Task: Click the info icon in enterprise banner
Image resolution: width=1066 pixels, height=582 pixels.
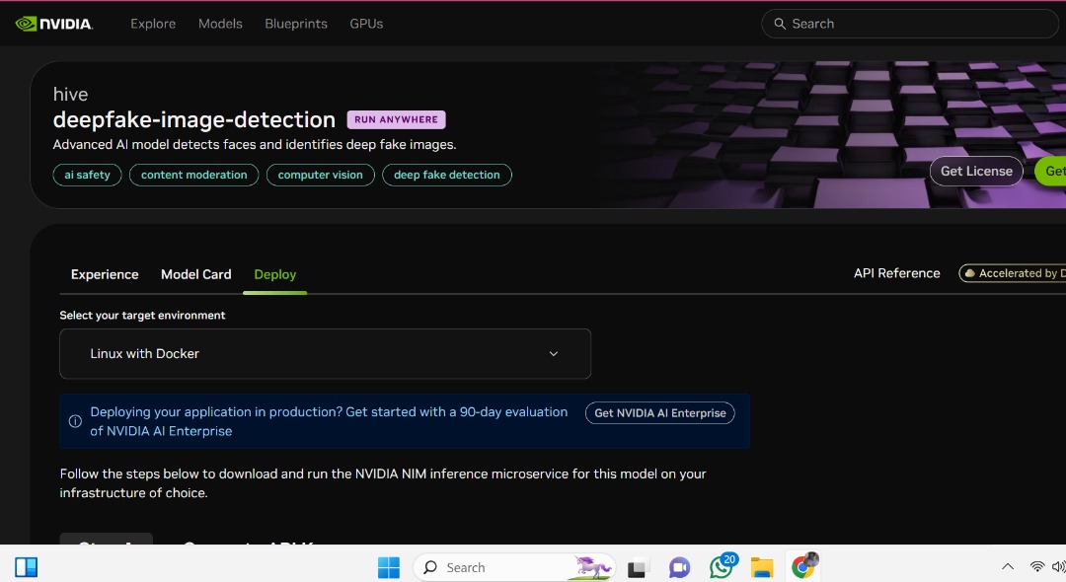Action: click(75, 421)
